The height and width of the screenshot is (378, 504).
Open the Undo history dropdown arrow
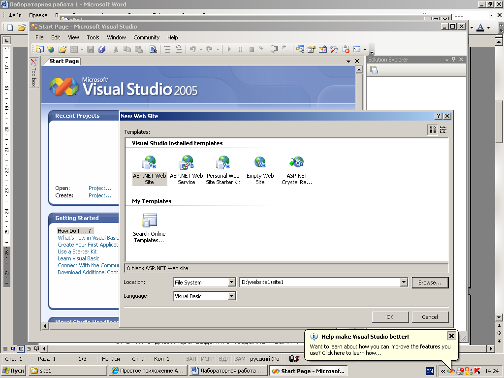click(201, 50)
